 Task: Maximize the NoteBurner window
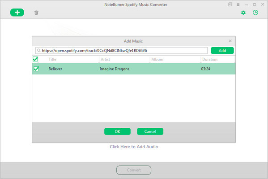point(255,4)
